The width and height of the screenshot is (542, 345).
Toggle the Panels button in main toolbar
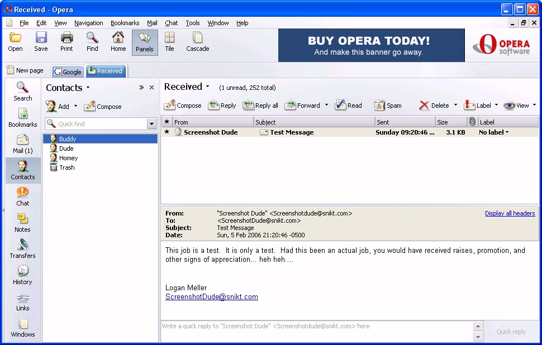coord(145,42)
